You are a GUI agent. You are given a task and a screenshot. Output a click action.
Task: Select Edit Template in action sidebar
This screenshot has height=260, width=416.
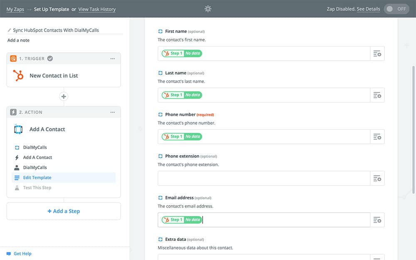coord(37,178)
